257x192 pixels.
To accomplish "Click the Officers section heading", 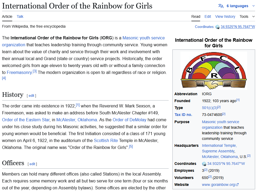I will (x=13, y=163).
